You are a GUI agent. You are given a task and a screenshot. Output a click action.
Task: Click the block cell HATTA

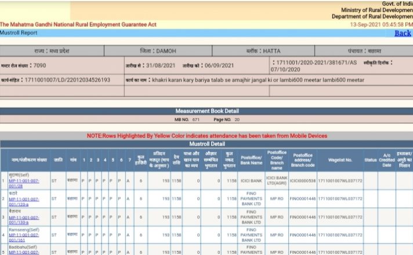pyautogui.click(x=263, y=51)
